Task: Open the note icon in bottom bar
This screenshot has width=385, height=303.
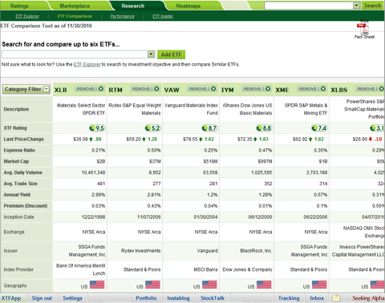Action: tap(336, 298)
